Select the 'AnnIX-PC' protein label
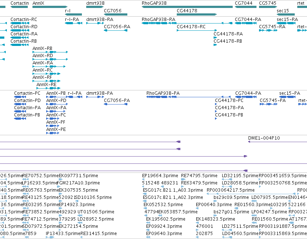This screenshot has width=307, height=239. tap(56, 115)
